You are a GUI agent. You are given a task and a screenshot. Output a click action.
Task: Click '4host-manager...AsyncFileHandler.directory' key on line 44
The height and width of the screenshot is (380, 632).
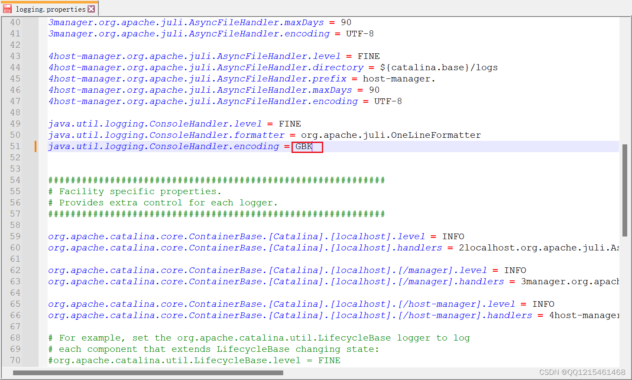coord(206,68)
